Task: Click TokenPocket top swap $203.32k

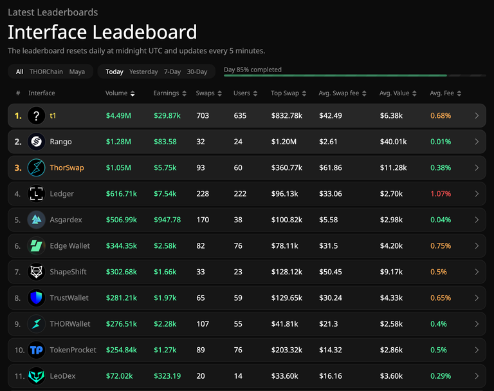Action: pyautogui.click(x=287, y=350)
